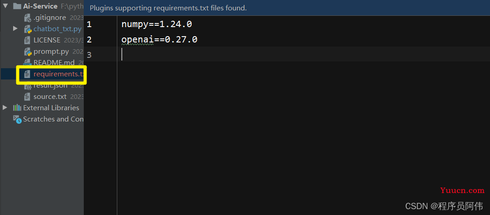Click the LICENSE file icon
490x215 pixels.
coord(28,40)
